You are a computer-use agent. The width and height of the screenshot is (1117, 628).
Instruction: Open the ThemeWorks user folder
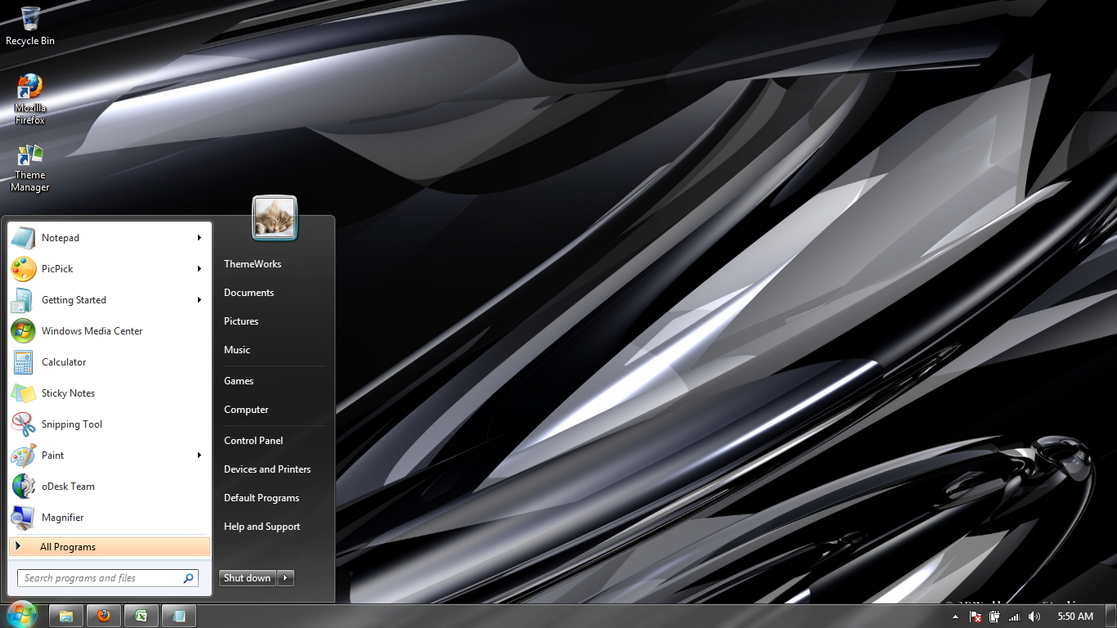[x=253, y=264]
